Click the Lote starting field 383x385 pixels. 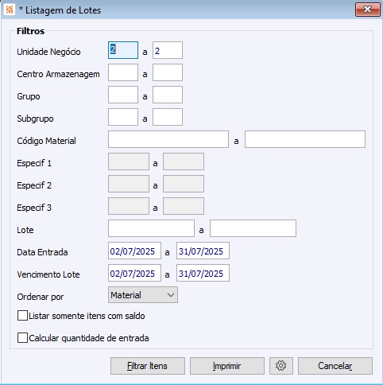(151, 228)
